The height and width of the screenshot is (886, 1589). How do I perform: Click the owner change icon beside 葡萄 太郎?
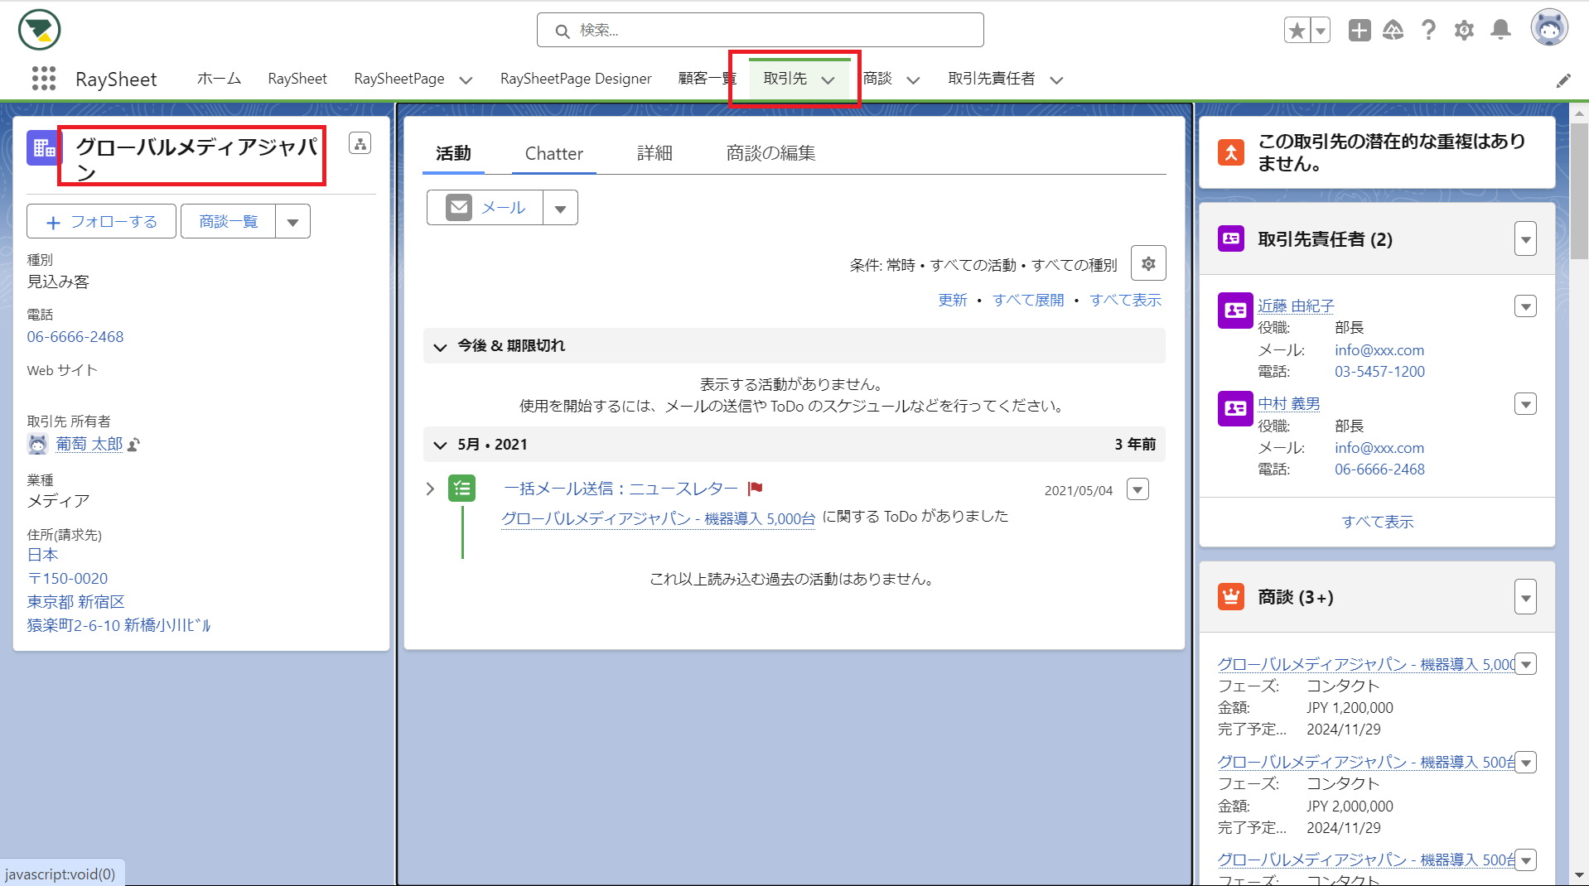click(x=134, y=445)
